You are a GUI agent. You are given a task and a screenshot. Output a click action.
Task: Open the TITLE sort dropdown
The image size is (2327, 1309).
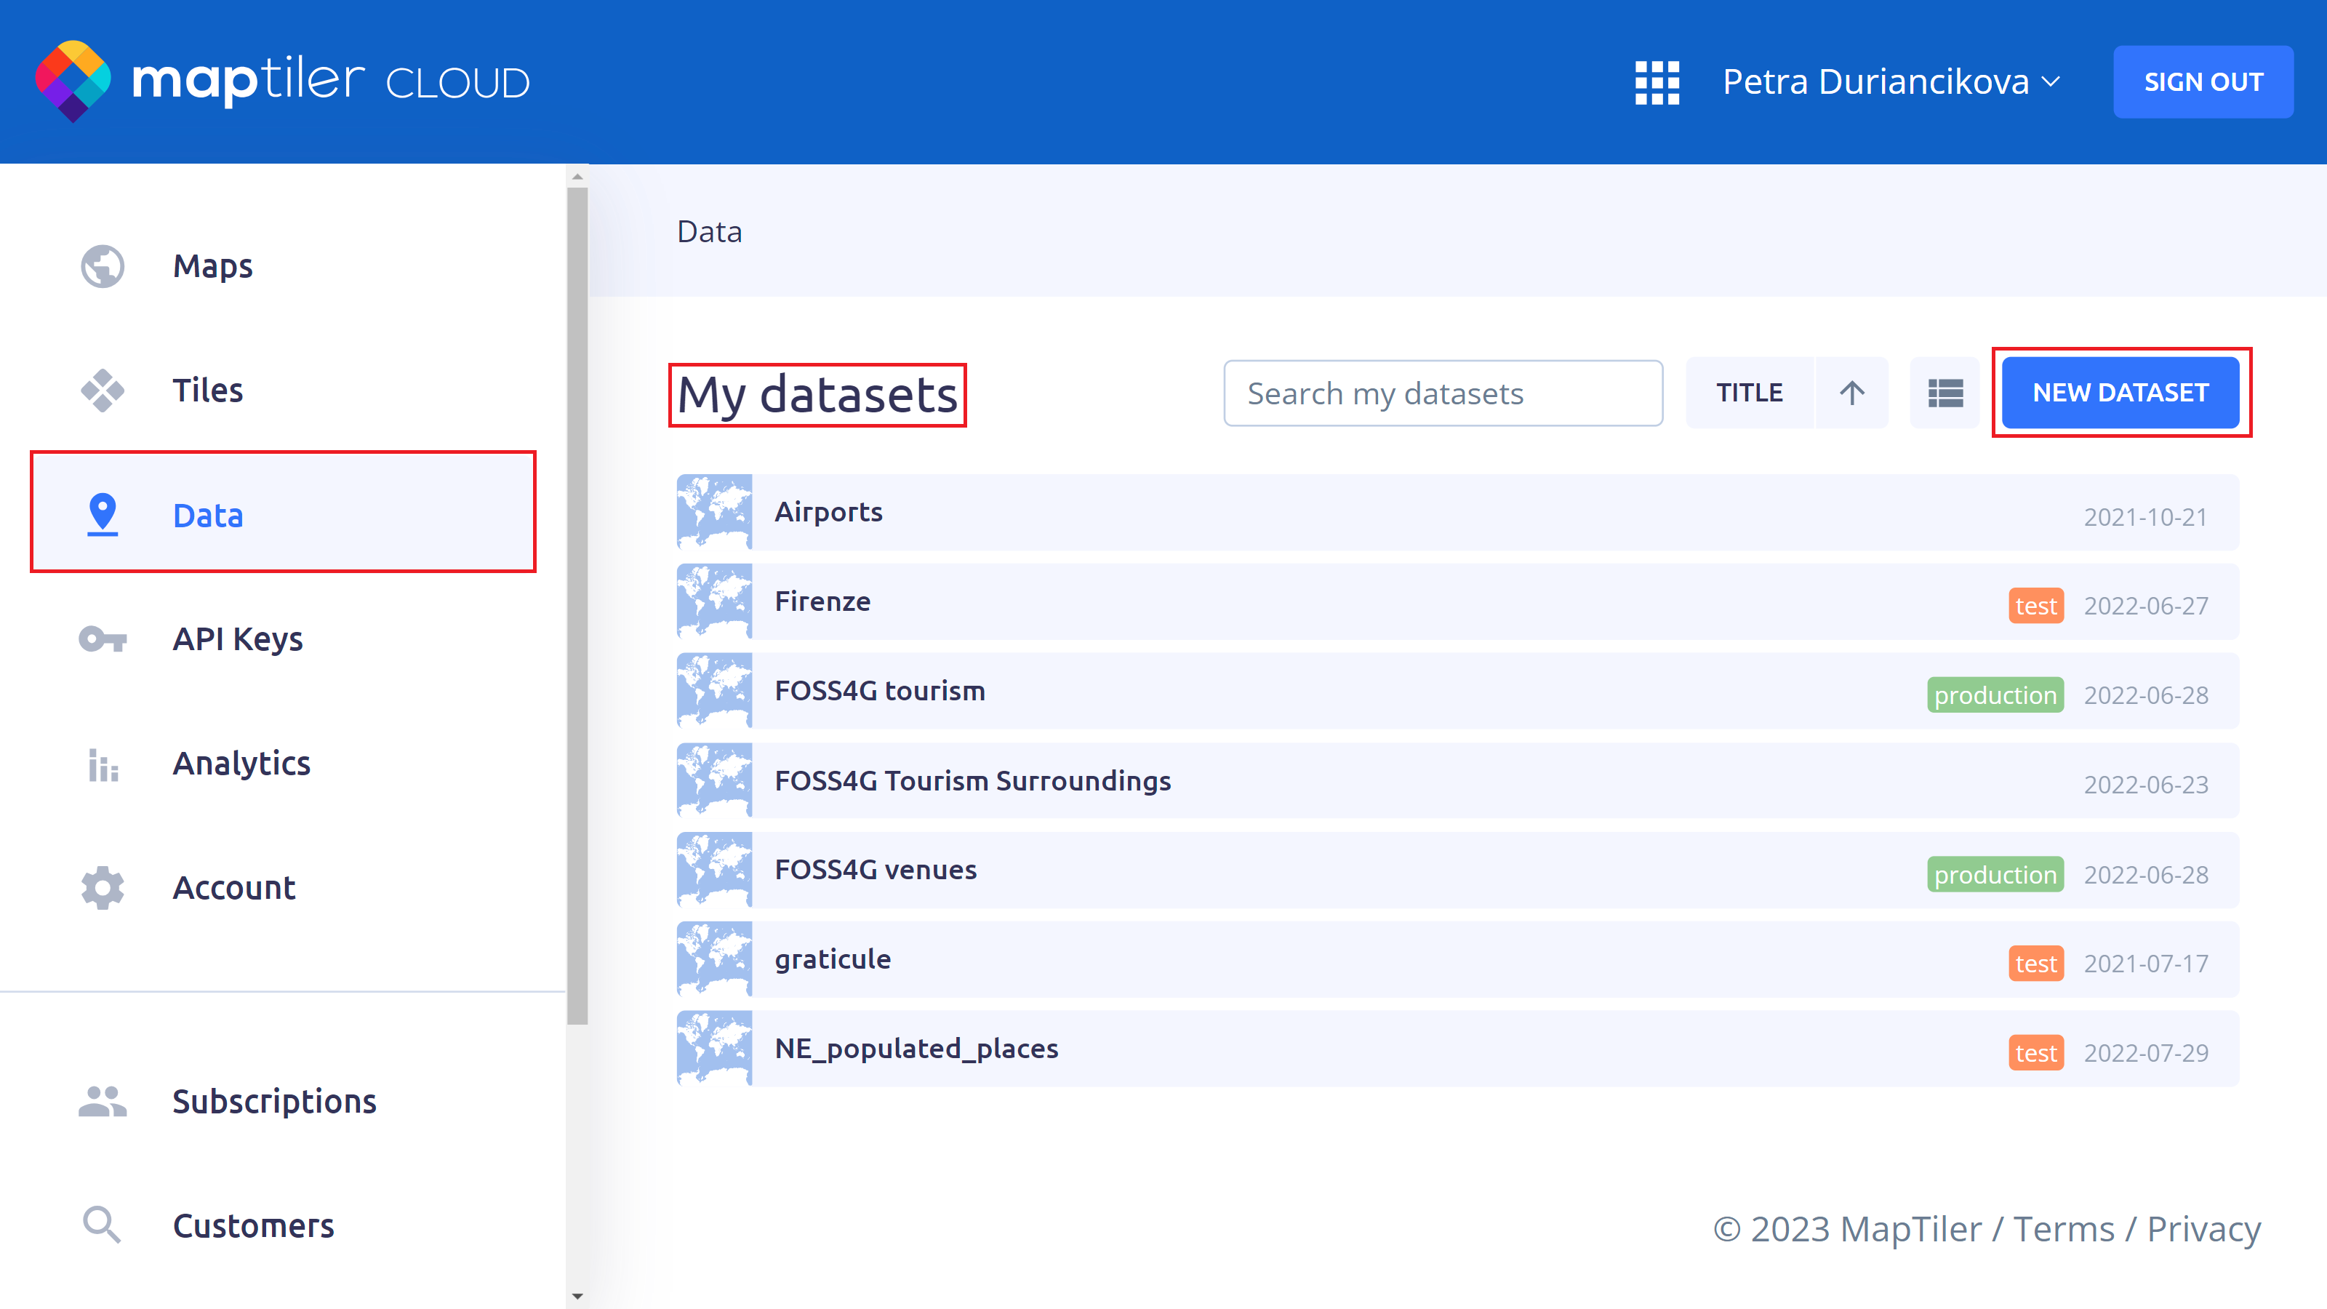point(1749,393)
